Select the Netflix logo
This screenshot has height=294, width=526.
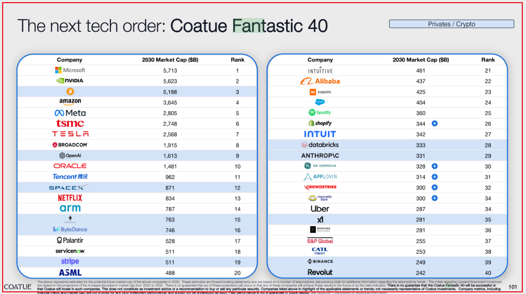70,198
